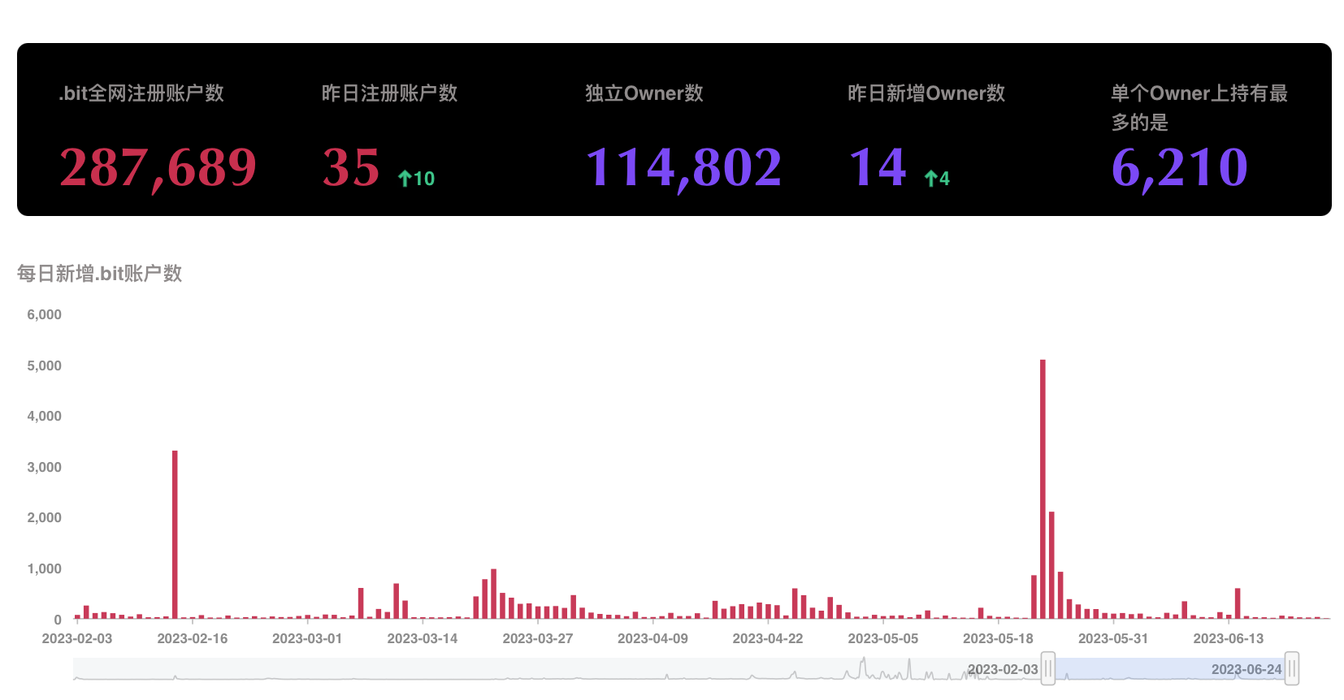The height and width of the screenshot is (700, 1344).
Task: Click the 昨日注册账户数 card label
Action: (x=389, y=93)
